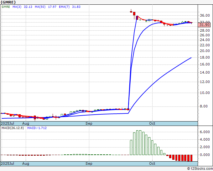Click the 14.00 price axis label
The image size is (213, 171).
point(205,72)
